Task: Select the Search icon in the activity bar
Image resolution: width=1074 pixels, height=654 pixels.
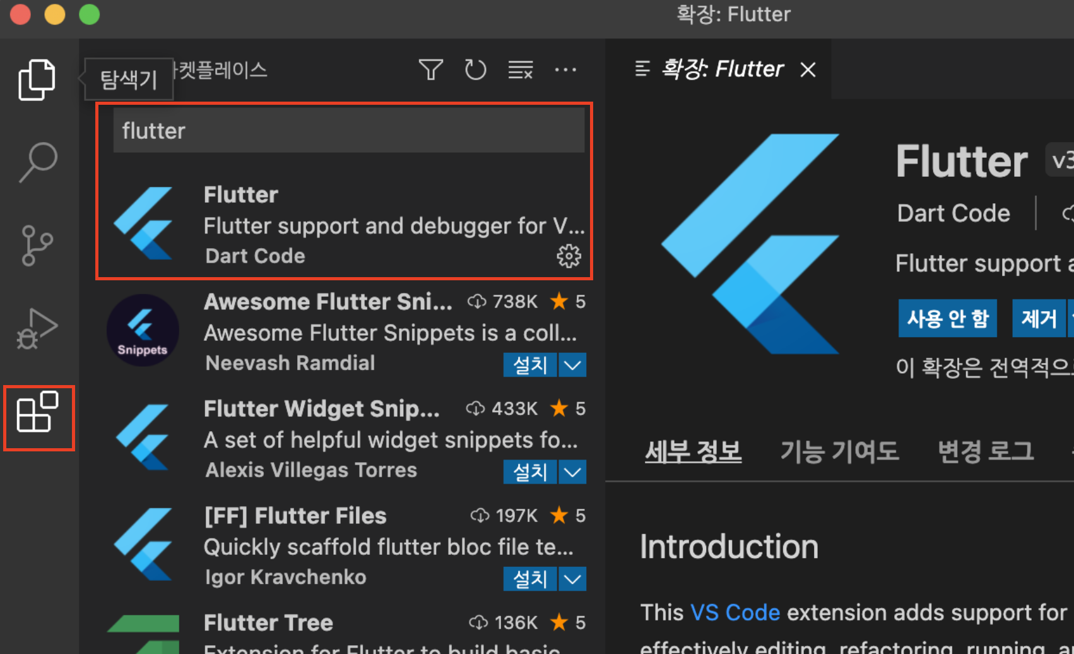Action: (x=36, y=162)
